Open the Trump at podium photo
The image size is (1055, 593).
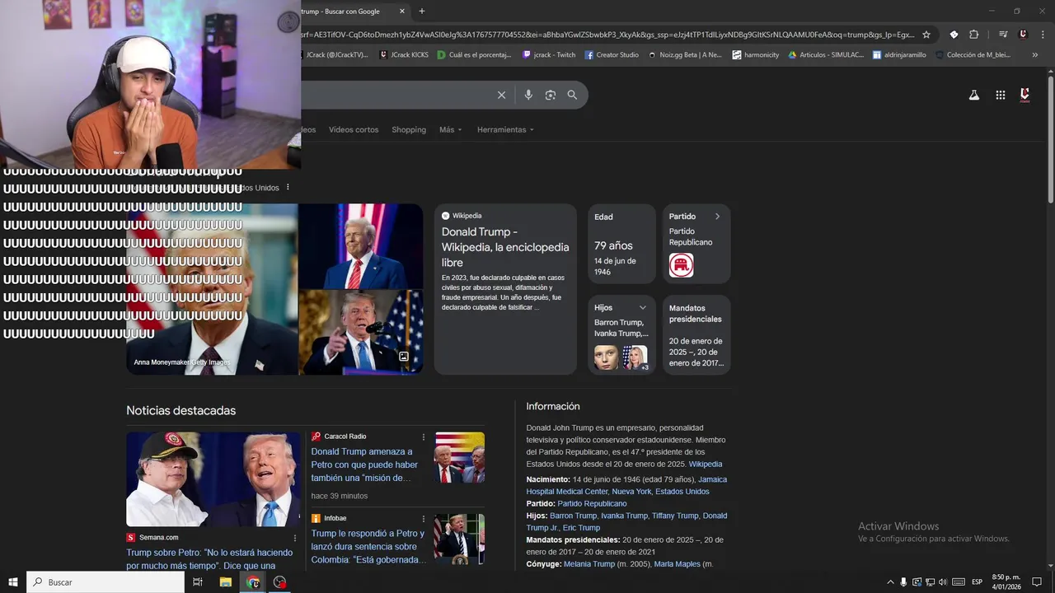[x=361, y=246]
